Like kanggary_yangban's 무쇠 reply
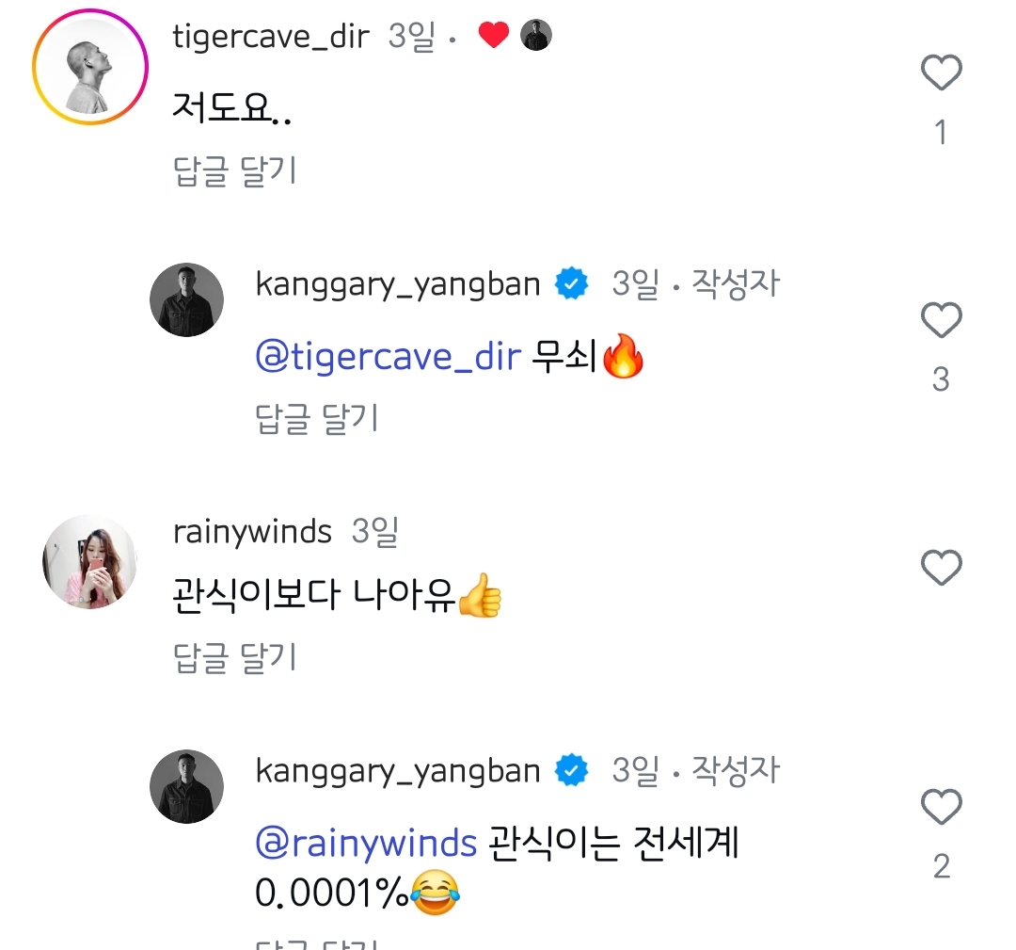Viewport: 1016px width, 950px height. (941, 320)
